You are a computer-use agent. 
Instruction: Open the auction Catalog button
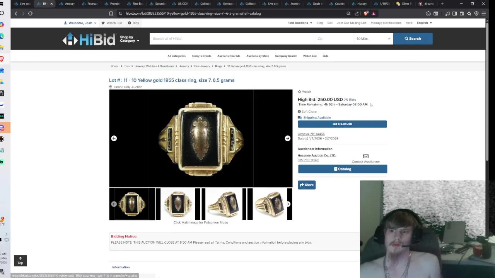(x=343, y=169)
